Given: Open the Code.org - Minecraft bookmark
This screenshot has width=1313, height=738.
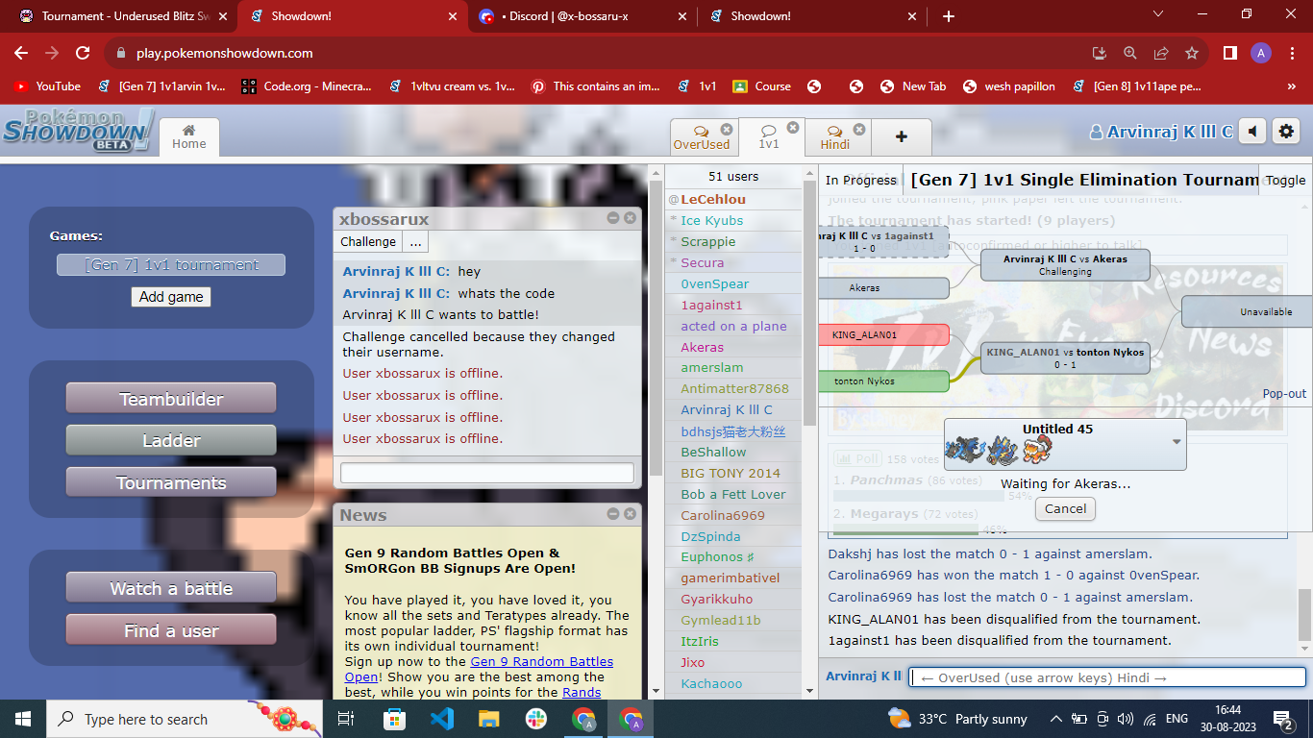Looking at the screenshot, I should [x=307, y=86].
